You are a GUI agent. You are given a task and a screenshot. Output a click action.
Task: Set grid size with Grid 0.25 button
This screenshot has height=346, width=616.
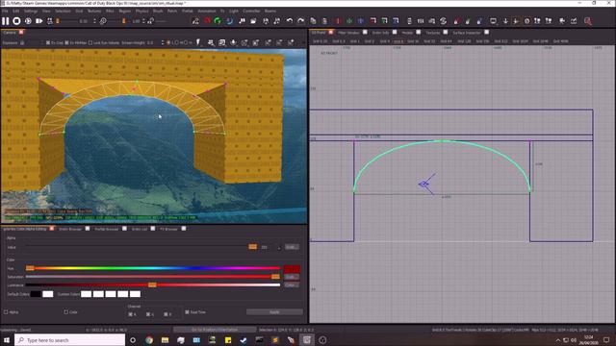pos(321,41)
